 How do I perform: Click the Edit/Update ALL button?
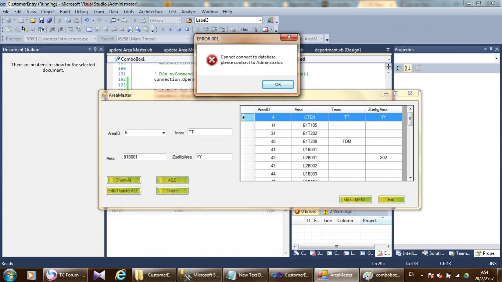[x=123, y=191]
